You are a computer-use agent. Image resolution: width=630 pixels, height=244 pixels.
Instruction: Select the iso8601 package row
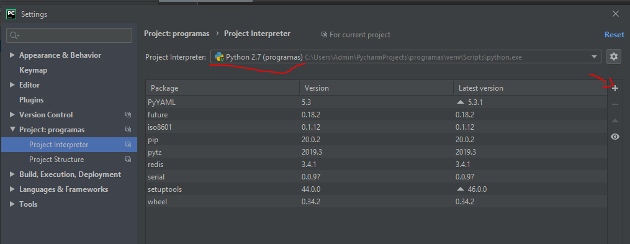click(376, 127)
